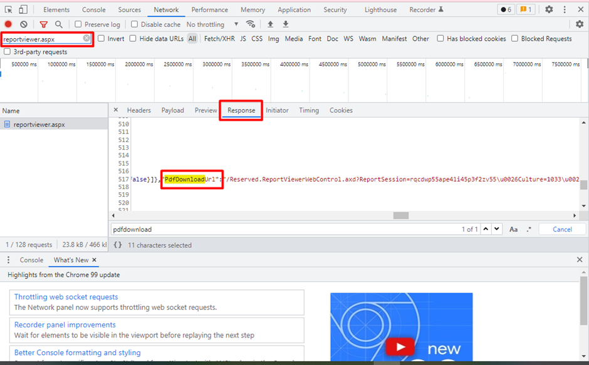Click the horizontal scrollbar thumb in response
Screen dimensions: 589x365
coord(401,215)
